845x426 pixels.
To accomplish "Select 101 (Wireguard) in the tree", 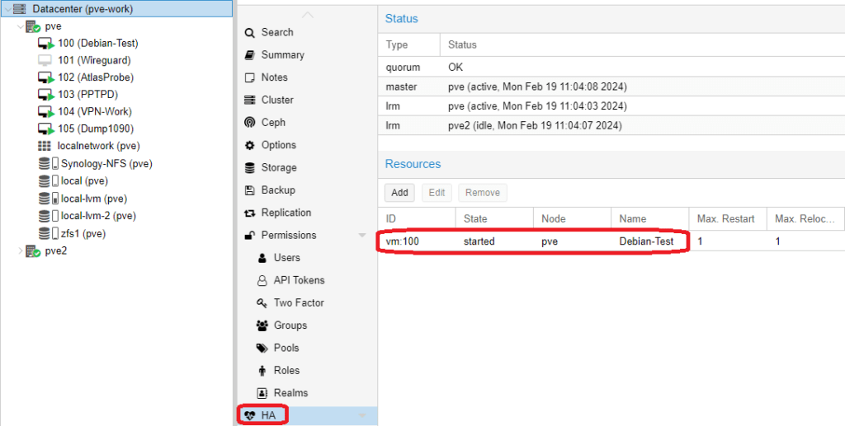I will [x=94, y=60].
